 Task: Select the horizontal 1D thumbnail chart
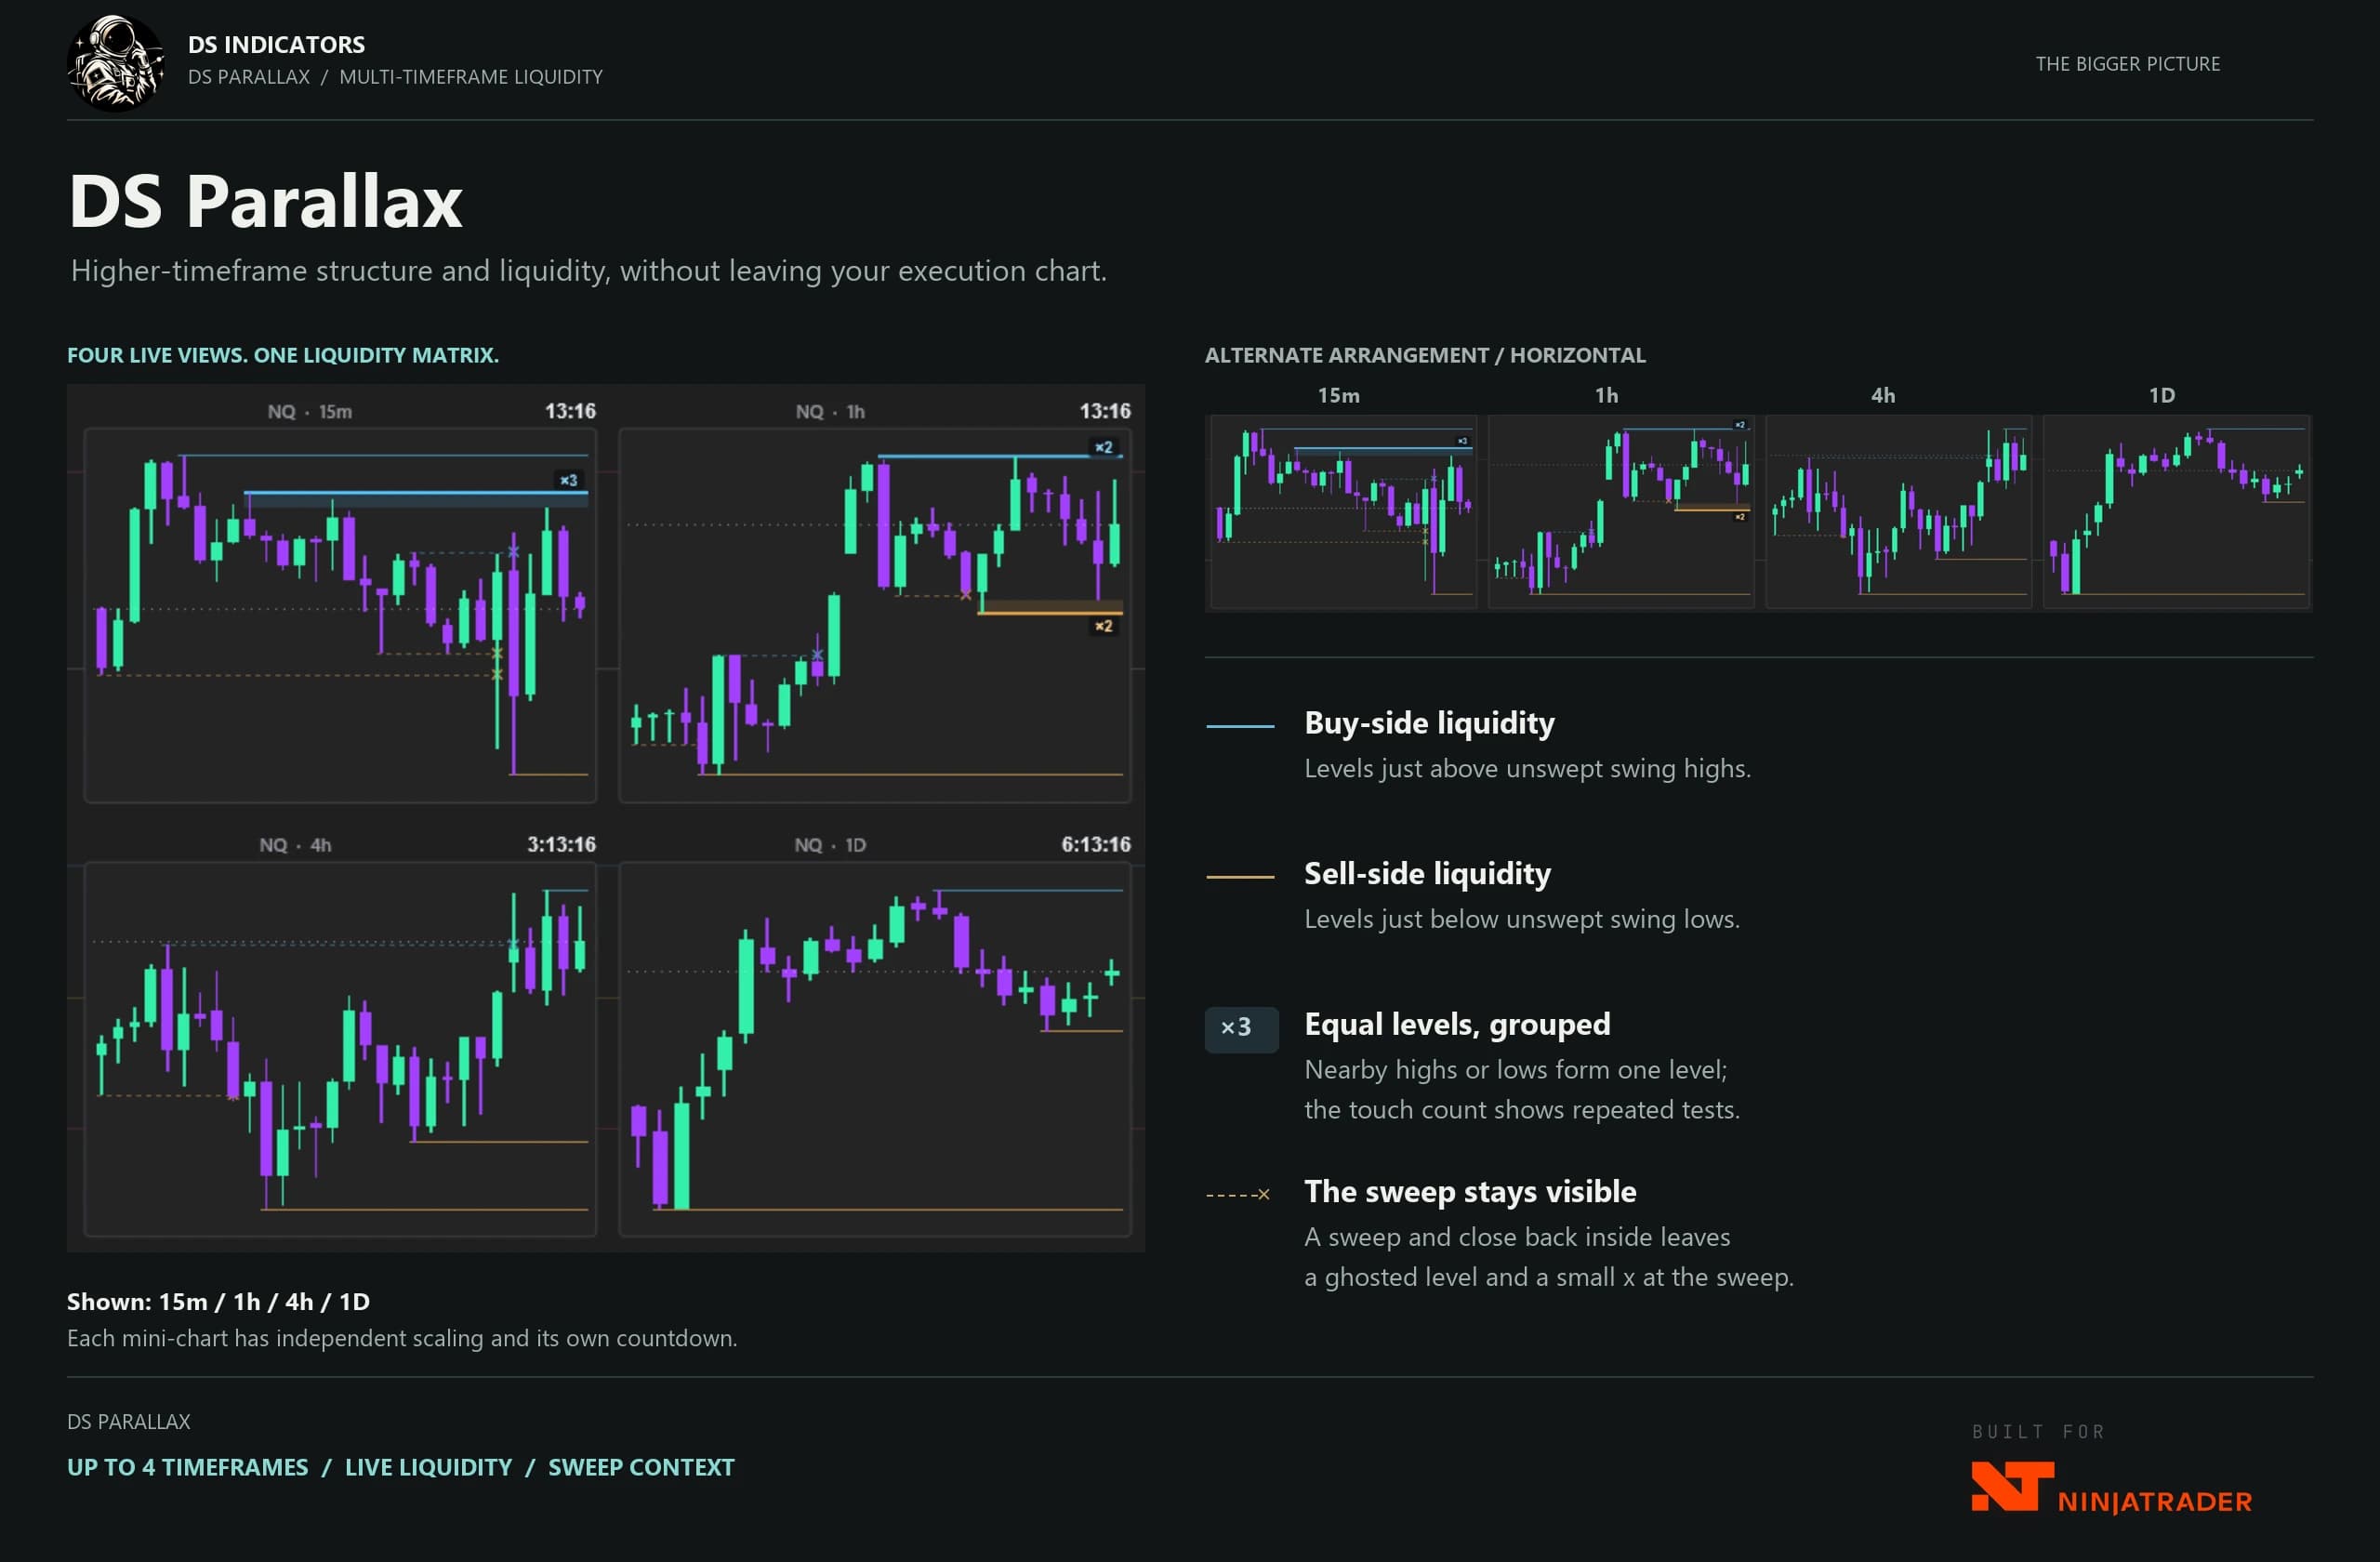[x=2176, y=512]
